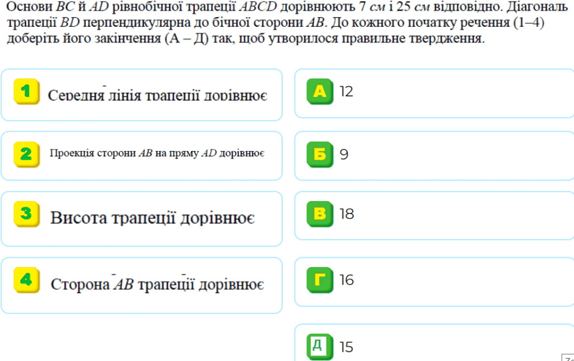Click the yellow number 1 badge

(x=26, y=91)
